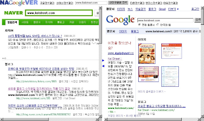
Task: Open the photohistory.tistory.com/3605 URL
Action: tap(36, 81)
